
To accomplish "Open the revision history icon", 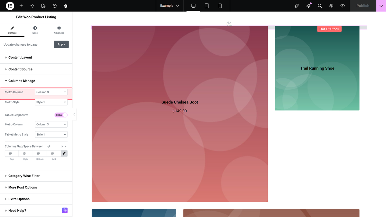I will coord(55,6).
